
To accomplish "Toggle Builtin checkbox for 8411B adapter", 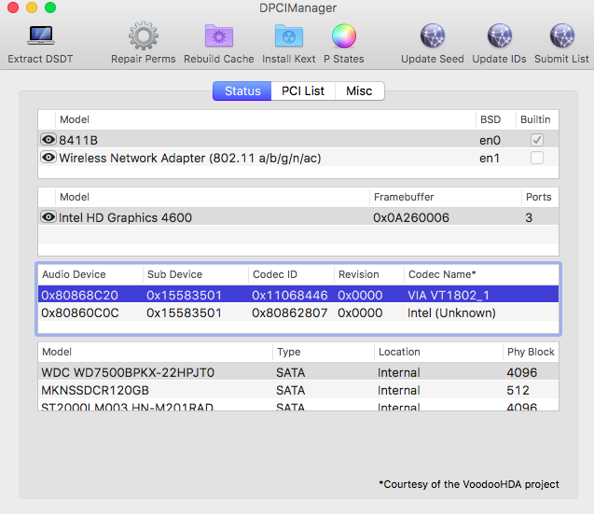I will click(536, 139).
